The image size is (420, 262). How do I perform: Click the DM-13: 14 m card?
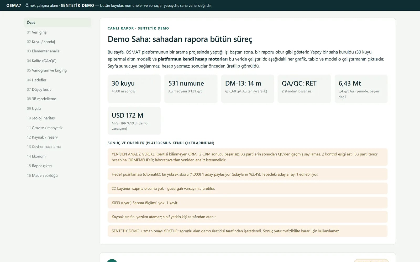(x=248, y=89)
